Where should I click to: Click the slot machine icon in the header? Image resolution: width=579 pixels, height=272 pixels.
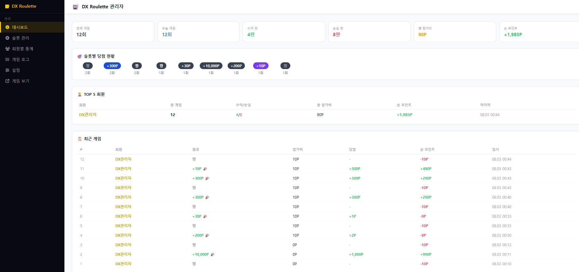[x=75, y=7]
